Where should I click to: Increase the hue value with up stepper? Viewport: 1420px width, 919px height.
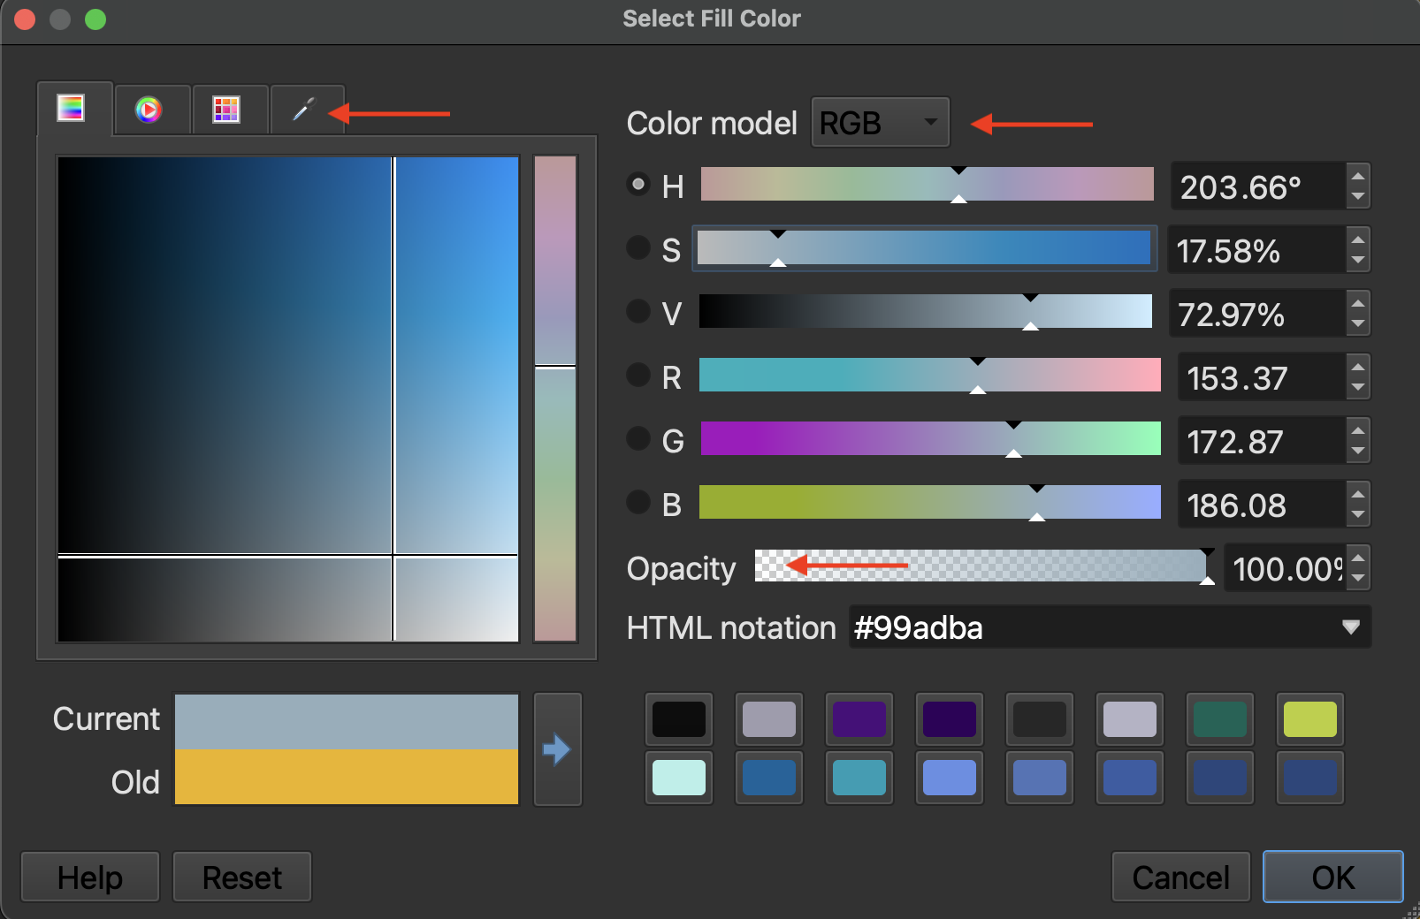(1358, 176)
